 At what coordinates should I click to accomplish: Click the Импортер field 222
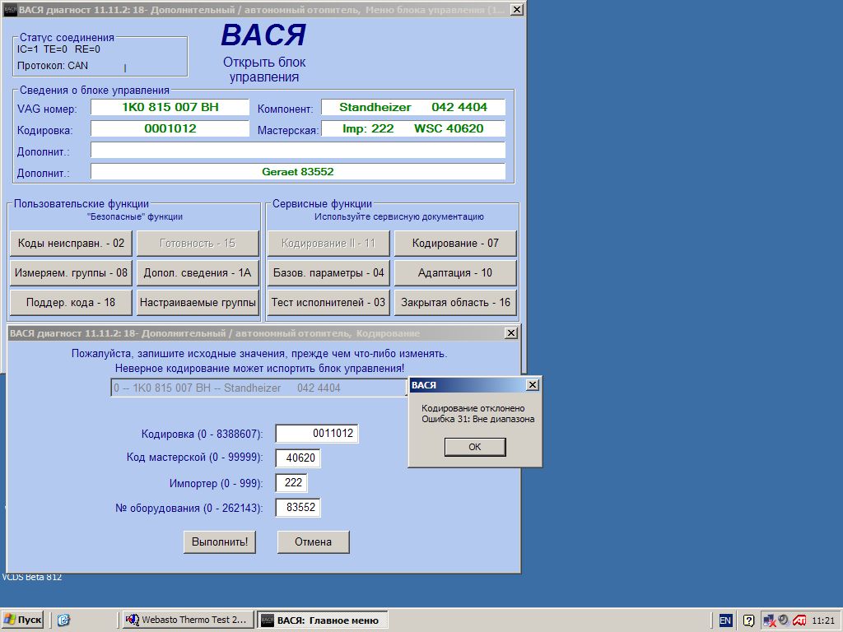pos(292,482)
